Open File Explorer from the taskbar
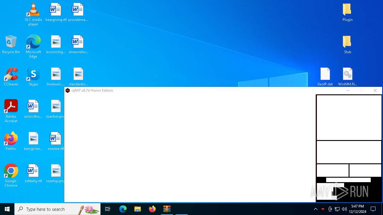 tap(137, 209)
